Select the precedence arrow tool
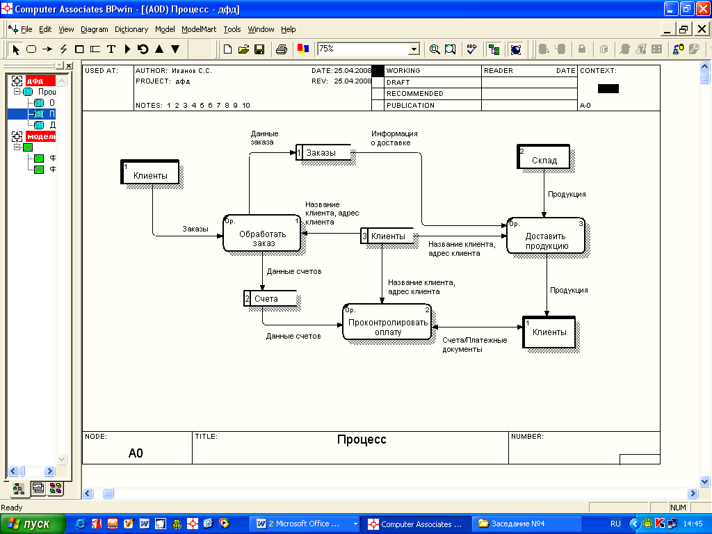The image size is (712, 534). pyautogui.click(x=47, y=49)
